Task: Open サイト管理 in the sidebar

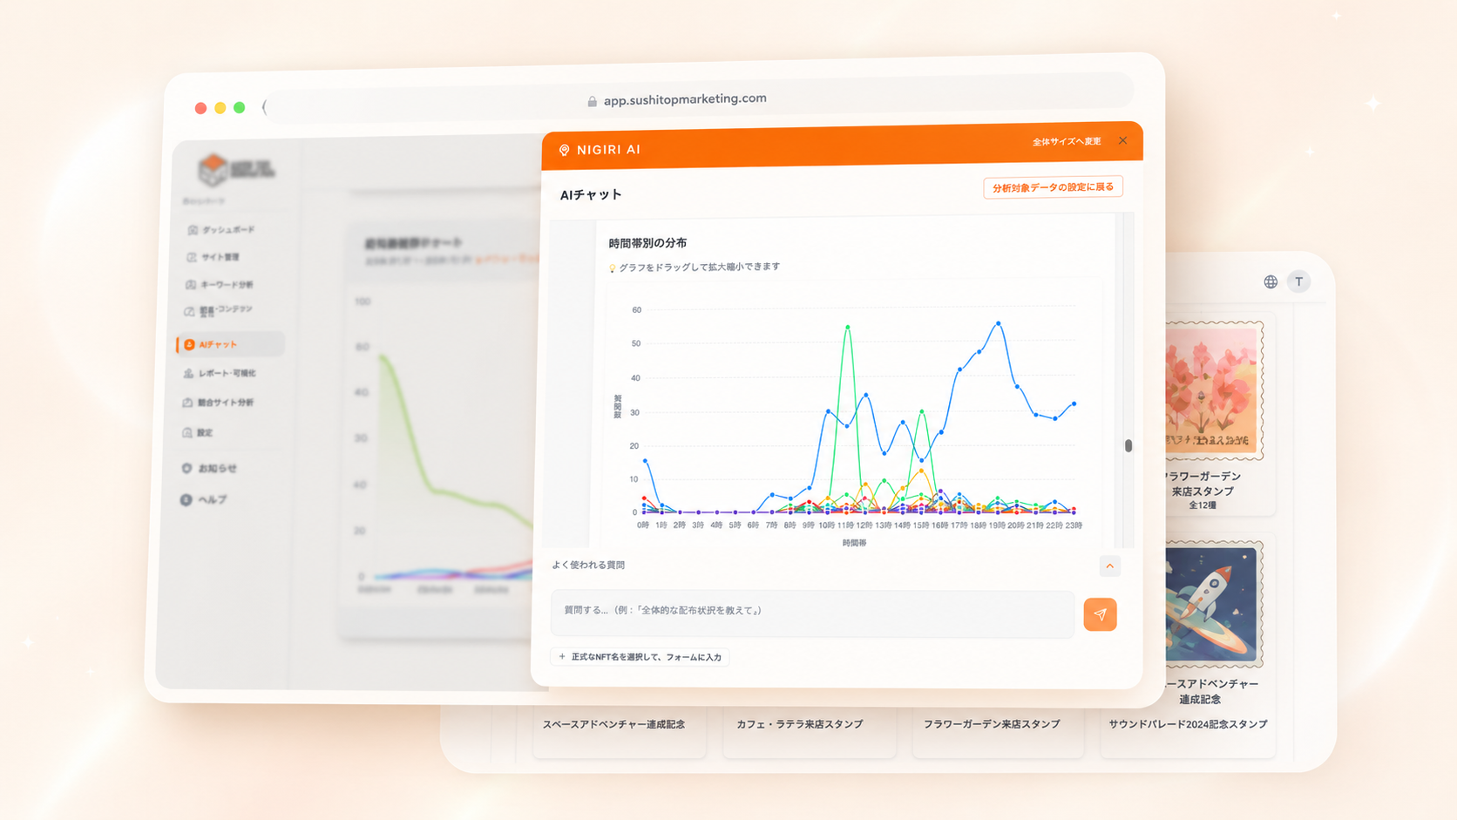Action: coord(221,257)
